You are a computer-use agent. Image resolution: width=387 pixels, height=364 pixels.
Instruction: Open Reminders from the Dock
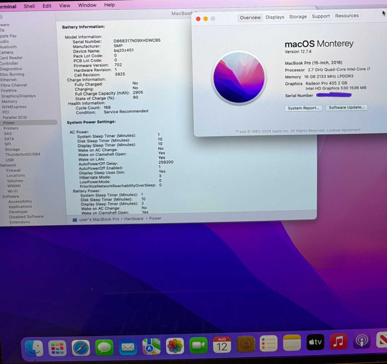tap(268, 343)
